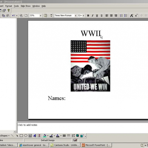
Task: Click the Insert WordArt icon
Action: pos(35,136)
